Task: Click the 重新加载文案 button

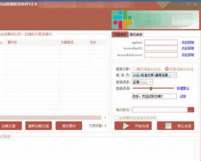Action: (x=38, y=126)
